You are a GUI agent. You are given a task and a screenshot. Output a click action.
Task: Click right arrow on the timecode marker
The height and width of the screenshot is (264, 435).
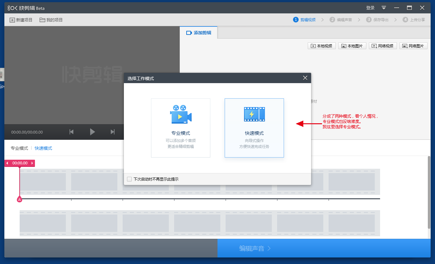32,163
